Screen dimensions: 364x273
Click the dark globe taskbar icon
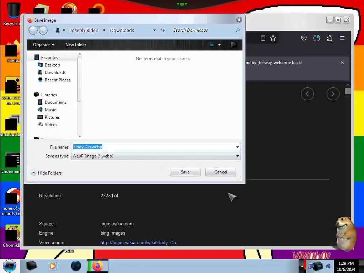point(76,266)
